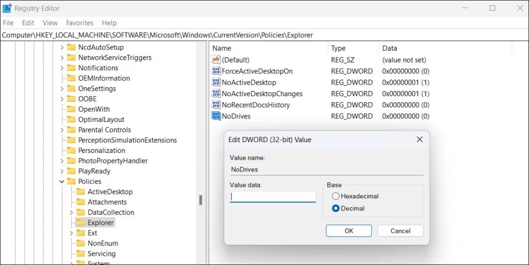Click the (Default) string value icon
Screen dimensions: 529x265
coord(216,60)
